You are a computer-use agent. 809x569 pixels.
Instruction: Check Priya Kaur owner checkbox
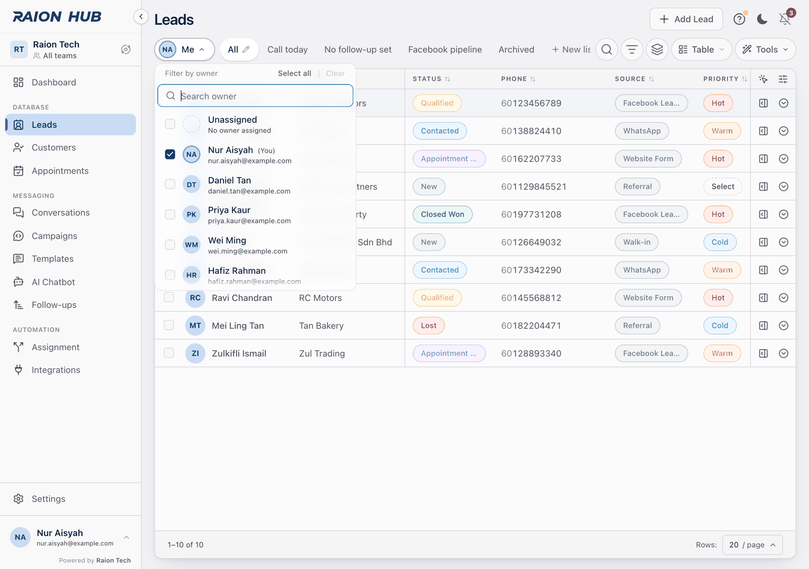tap(170, 214)
